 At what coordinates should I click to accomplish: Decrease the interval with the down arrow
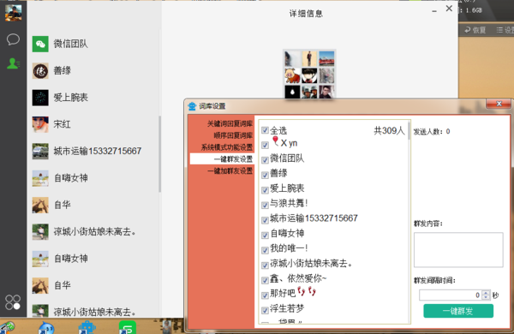pos(486,297)
